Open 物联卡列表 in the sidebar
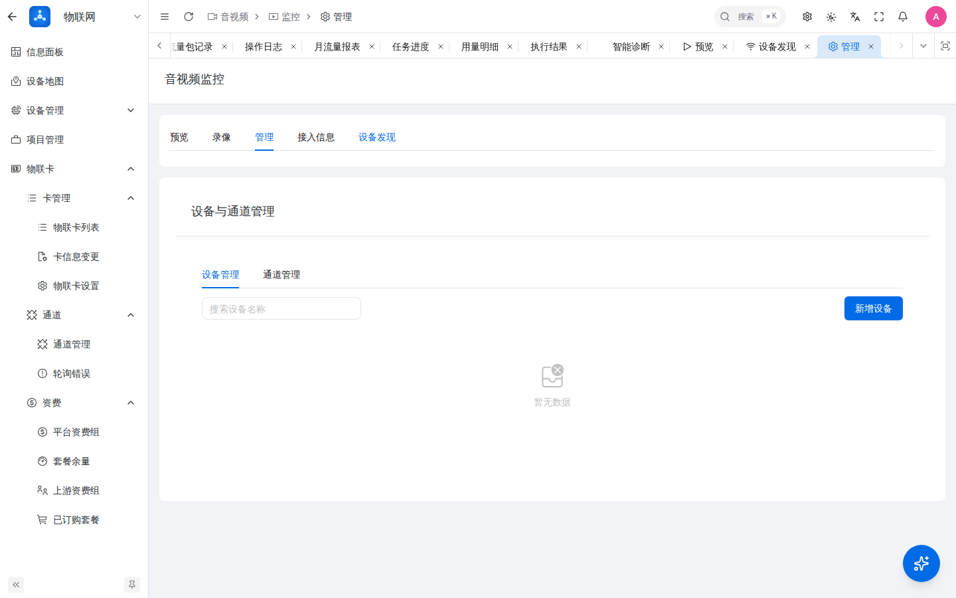Image resolution: width=956 pixels, height=598 pixels. pos(74,227)
